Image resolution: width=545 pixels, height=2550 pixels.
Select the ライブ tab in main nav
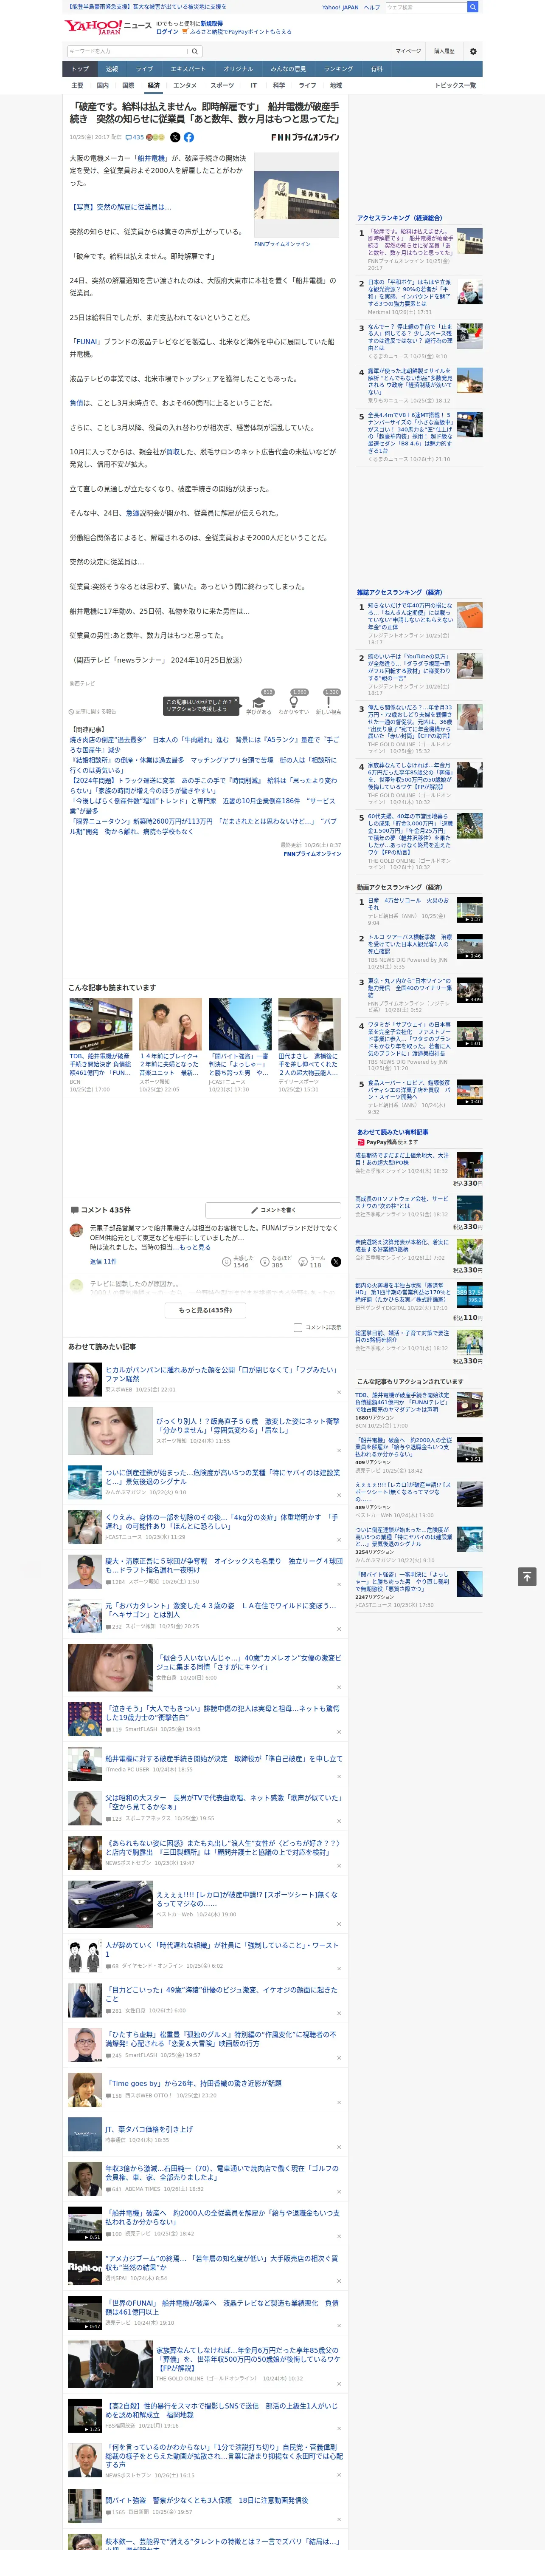point(144,69)
